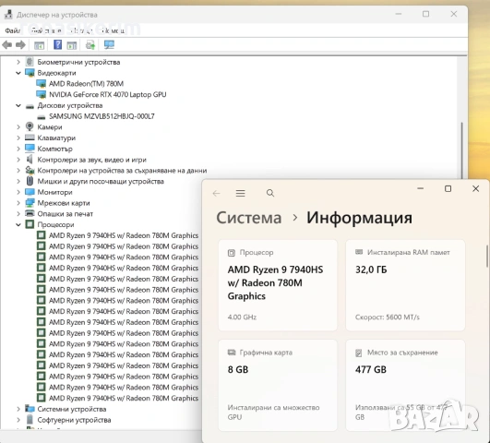Viewport: 490px width, 443px height.
Task: Click the speaker icon of sound controllers
Action: click(30, 160)
